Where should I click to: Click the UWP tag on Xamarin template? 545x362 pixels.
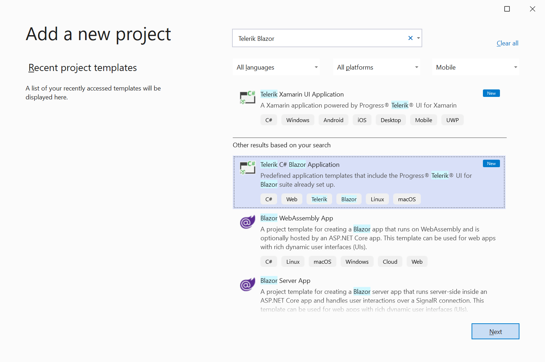click(x=452, y=120)
